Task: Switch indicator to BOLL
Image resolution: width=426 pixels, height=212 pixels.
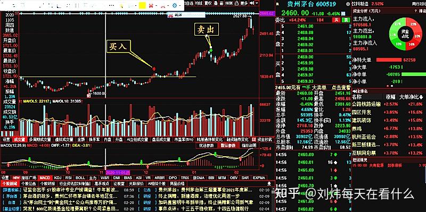Action: (80, 177)
